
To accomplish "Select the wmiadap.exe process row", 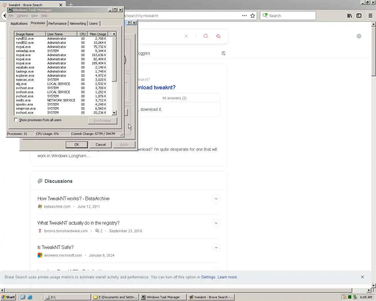I will 63,51.
